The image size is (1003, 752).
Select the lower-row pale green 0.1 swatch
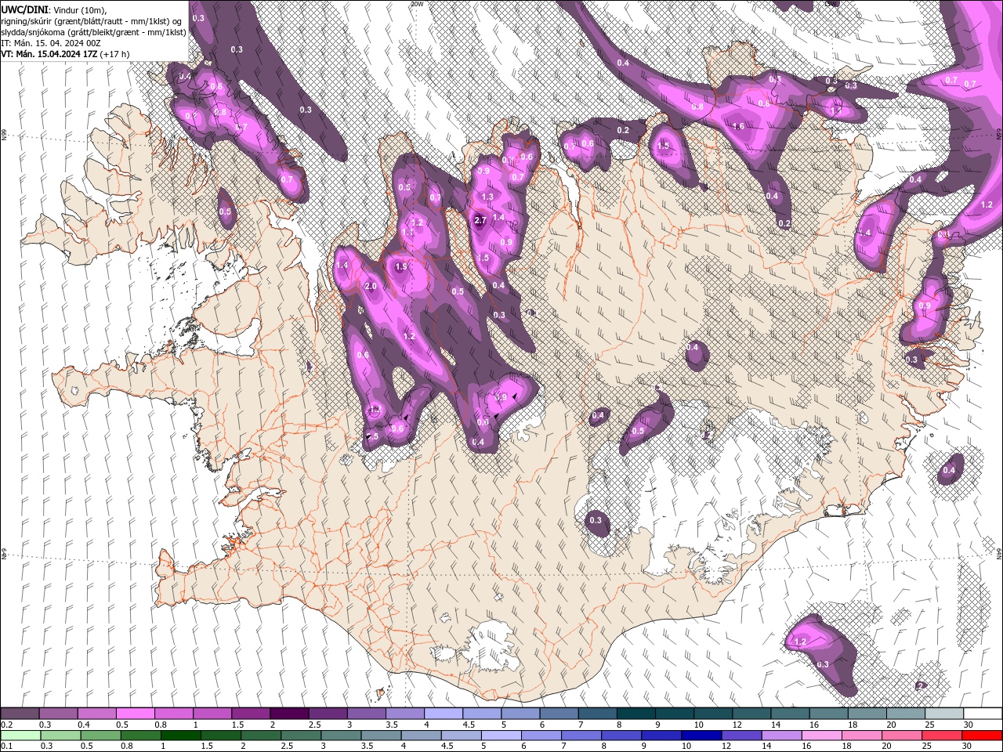click(x=20, y=735)
